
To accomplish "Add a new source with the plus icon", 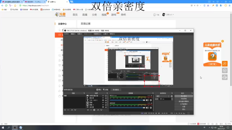I will pos(88,110).
